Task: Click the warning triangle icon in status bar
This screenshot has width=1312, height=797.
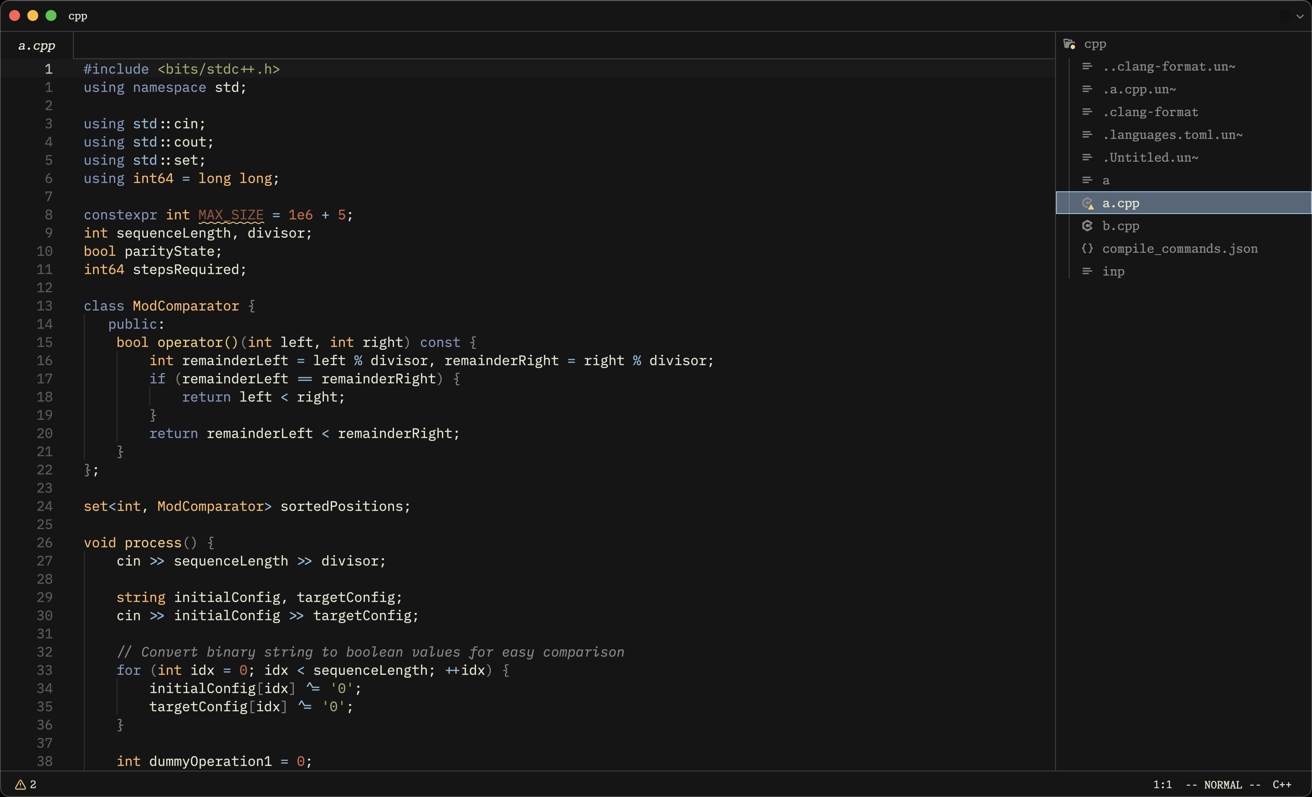Action: (x=20, y=785)
